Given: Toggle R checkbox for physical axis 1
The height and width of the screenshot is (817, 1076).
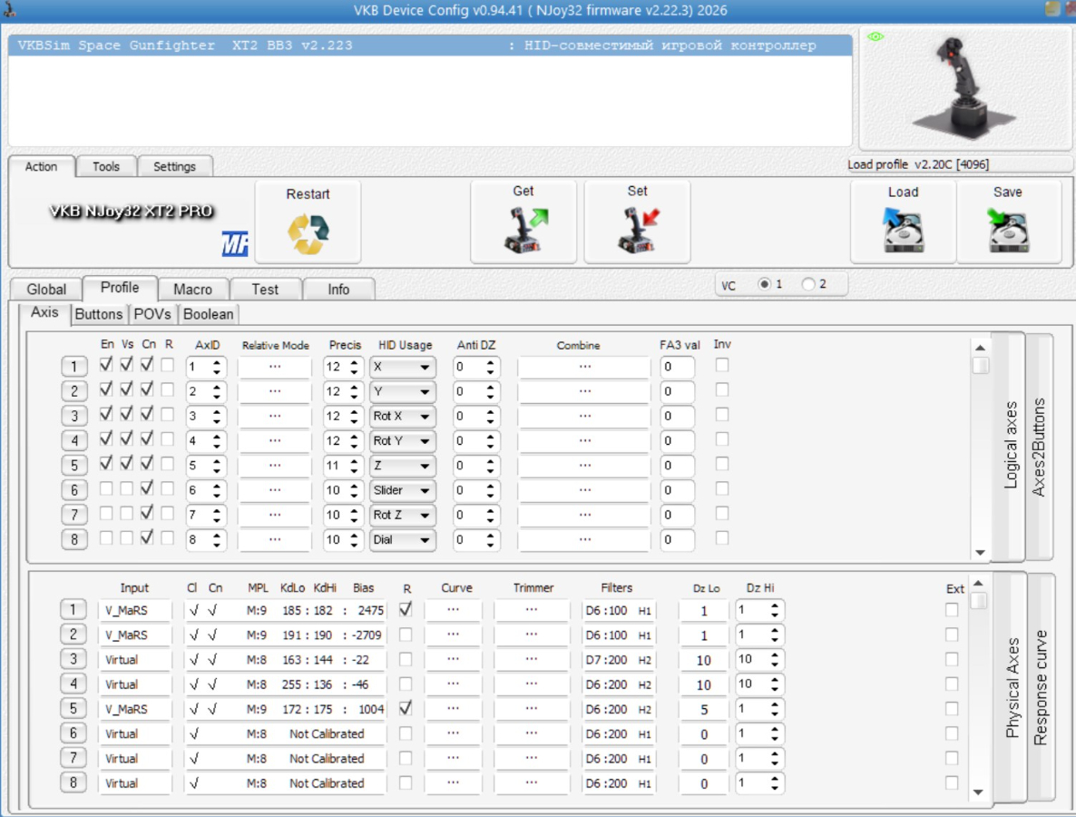Looking at the screenshot, I should tap(406, 609).
